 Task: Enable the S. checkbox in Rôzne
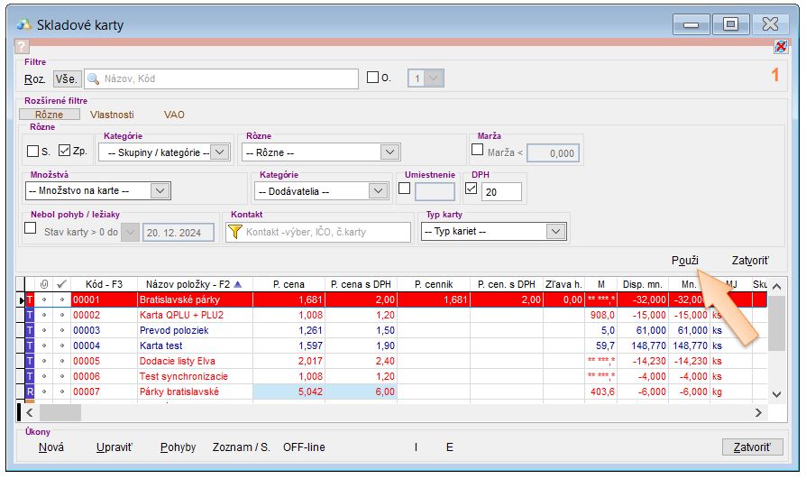[x=33, y=152]
